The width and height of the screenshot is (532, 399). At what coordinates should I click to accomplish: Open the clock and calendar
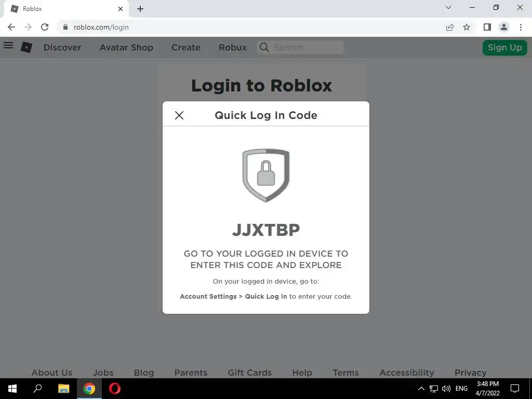point(487,389)
